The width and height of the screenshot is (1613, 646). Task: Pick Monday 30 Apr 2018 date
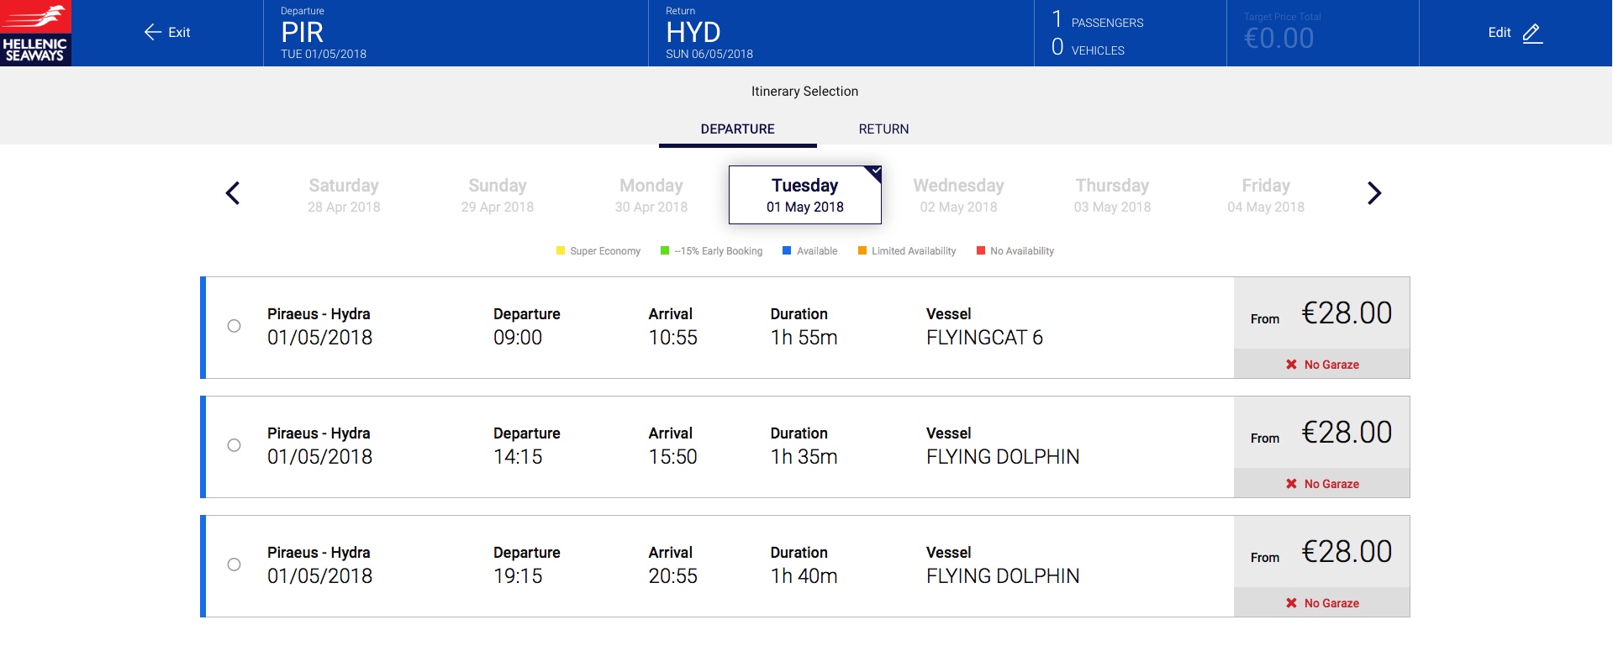coord(651,195)
